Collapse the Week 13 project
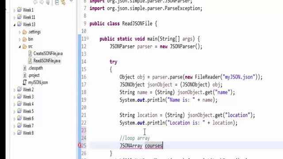283x159 pixels. tap(15, 25)
